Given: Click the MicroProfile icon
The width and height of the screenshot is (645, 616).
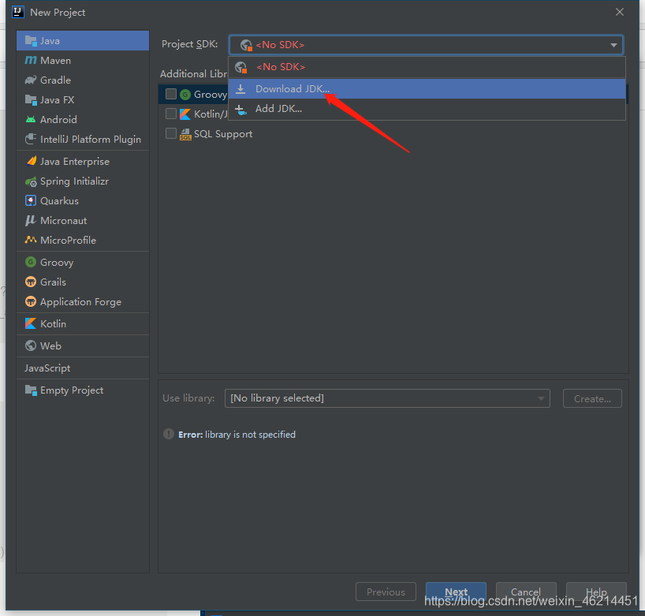Looking at the screenshot, I should click(x=31, y=240).
